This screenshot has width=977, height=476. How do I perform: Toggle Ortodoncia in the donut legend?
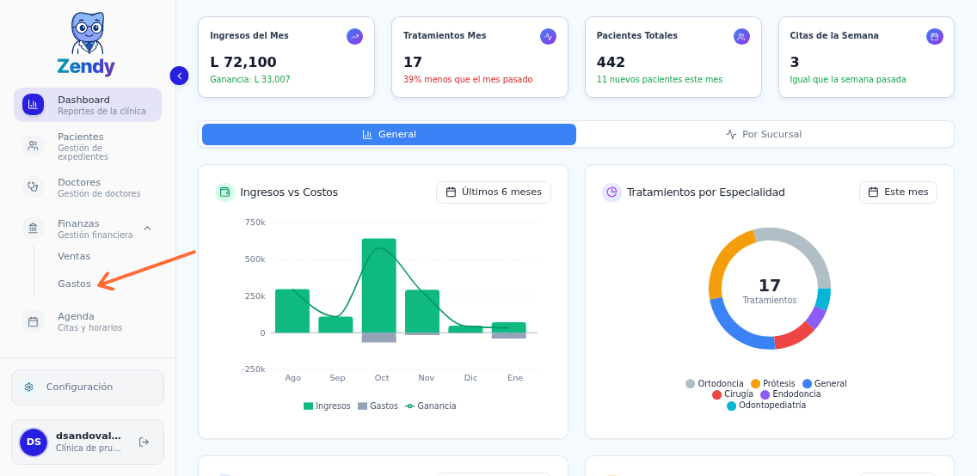(x=714, y=383)
